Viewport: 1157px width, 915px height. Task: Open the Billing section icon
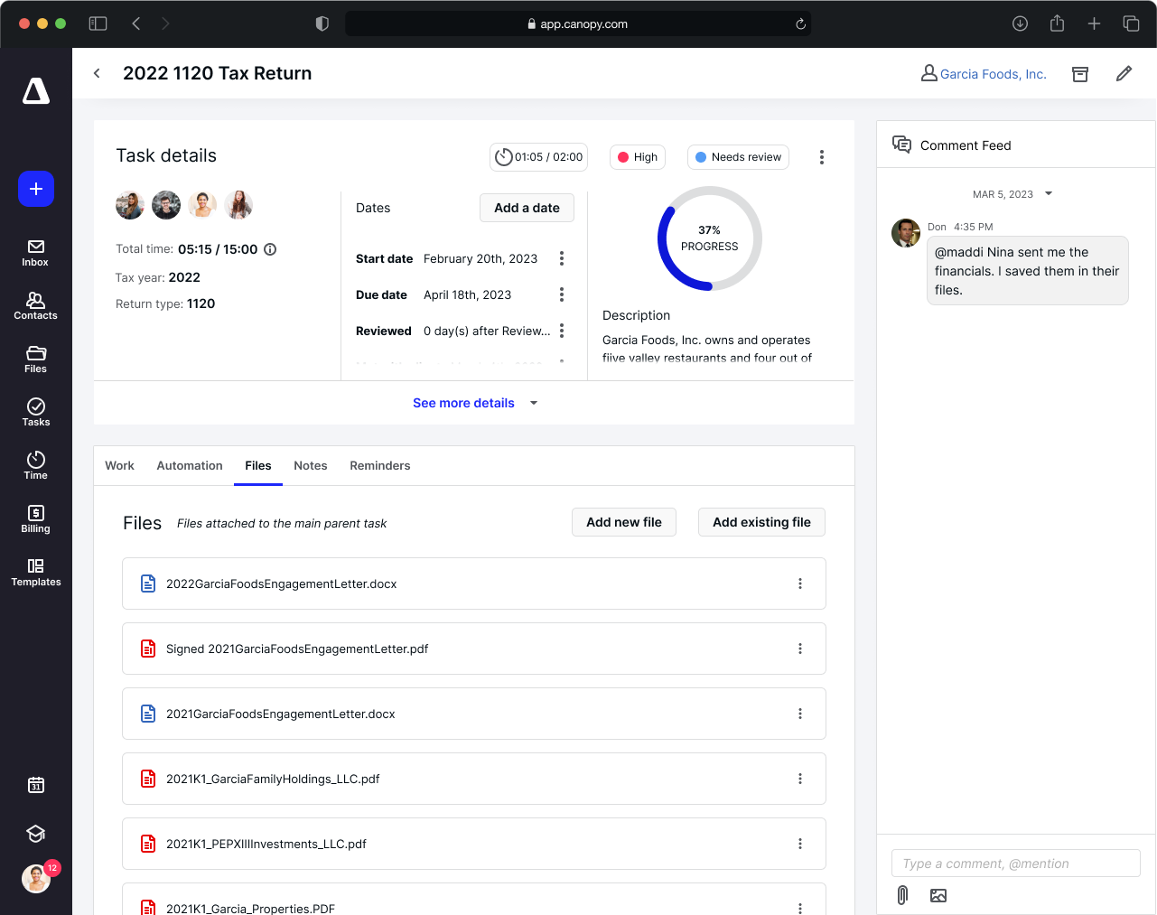(x=35, y=519)
